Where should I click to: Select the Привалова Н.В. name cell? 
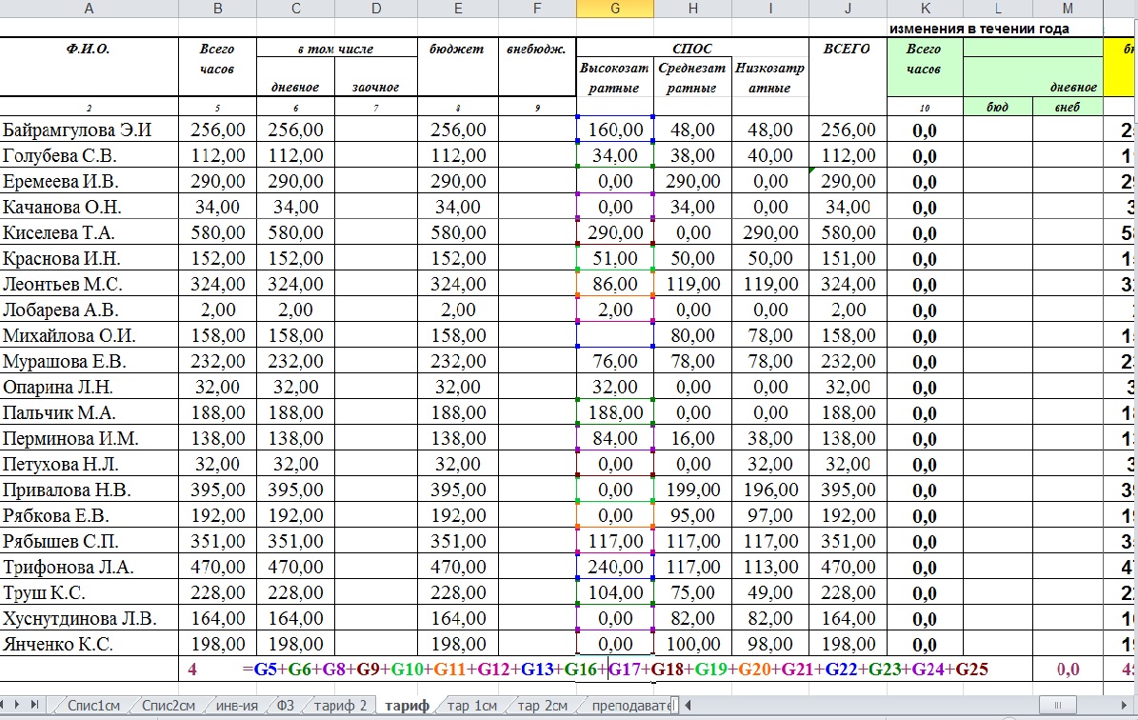(x=89, y=490)
